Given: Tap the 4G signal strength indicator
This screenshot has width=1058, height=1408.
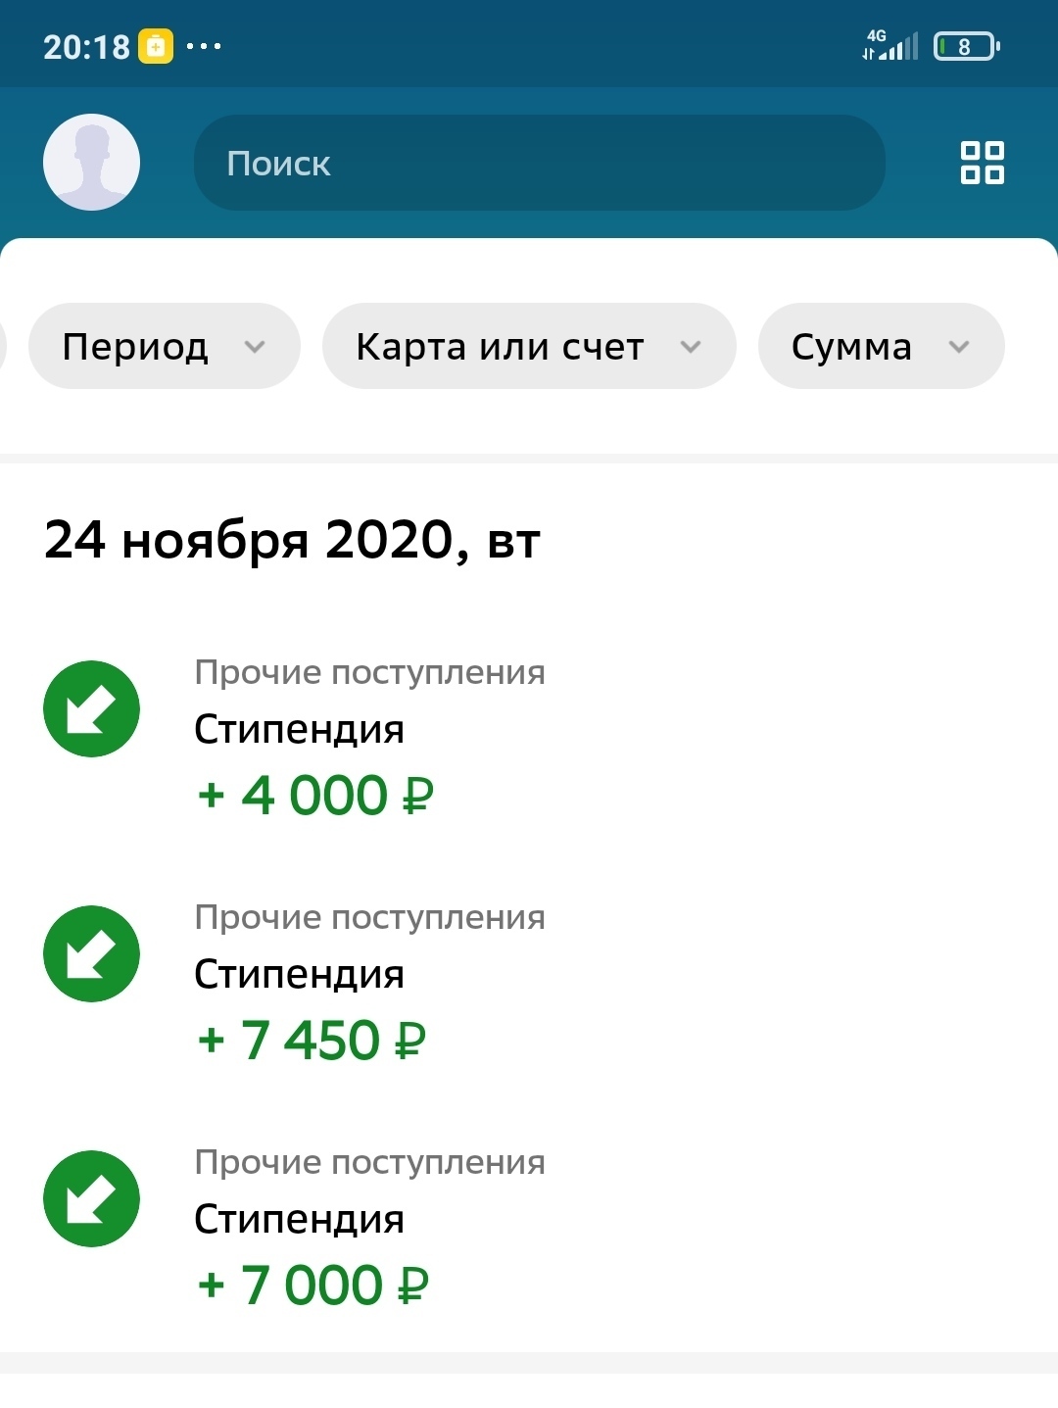Looking at the screenshot, I should pos(890,45).
